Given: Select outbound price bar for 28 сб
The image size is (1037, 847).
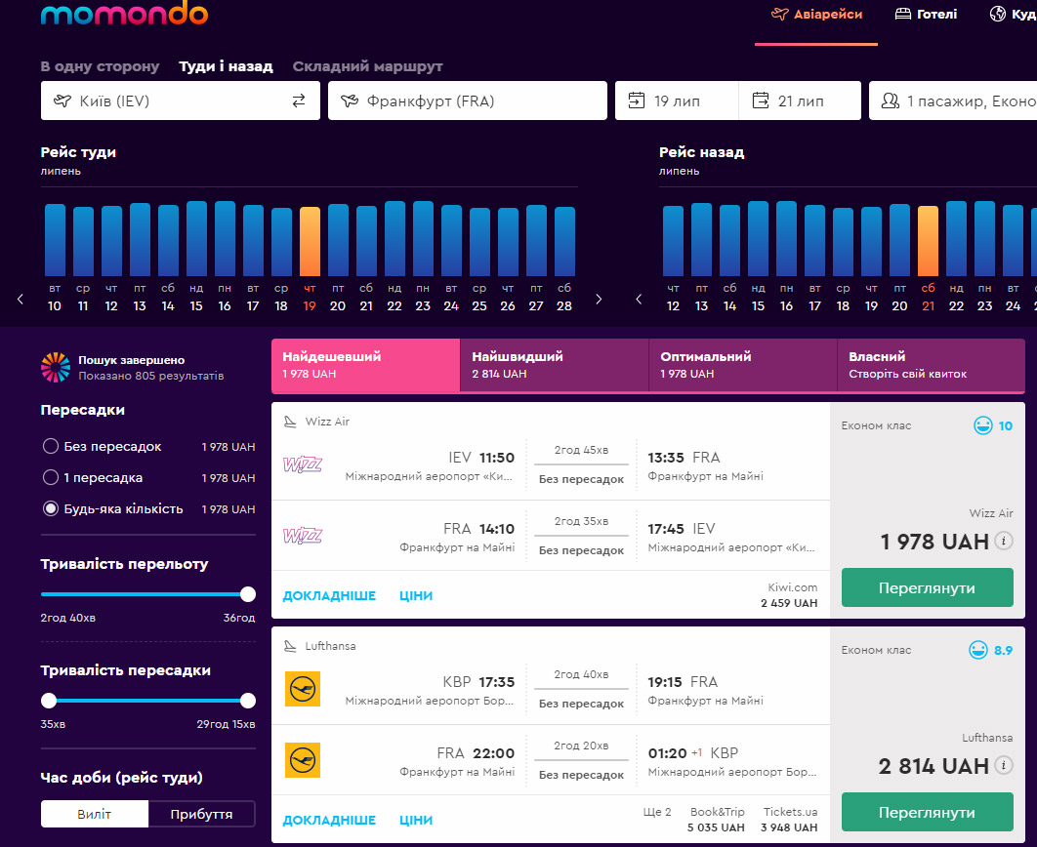Looking at the screenshot, I should [x=564, y=241].
